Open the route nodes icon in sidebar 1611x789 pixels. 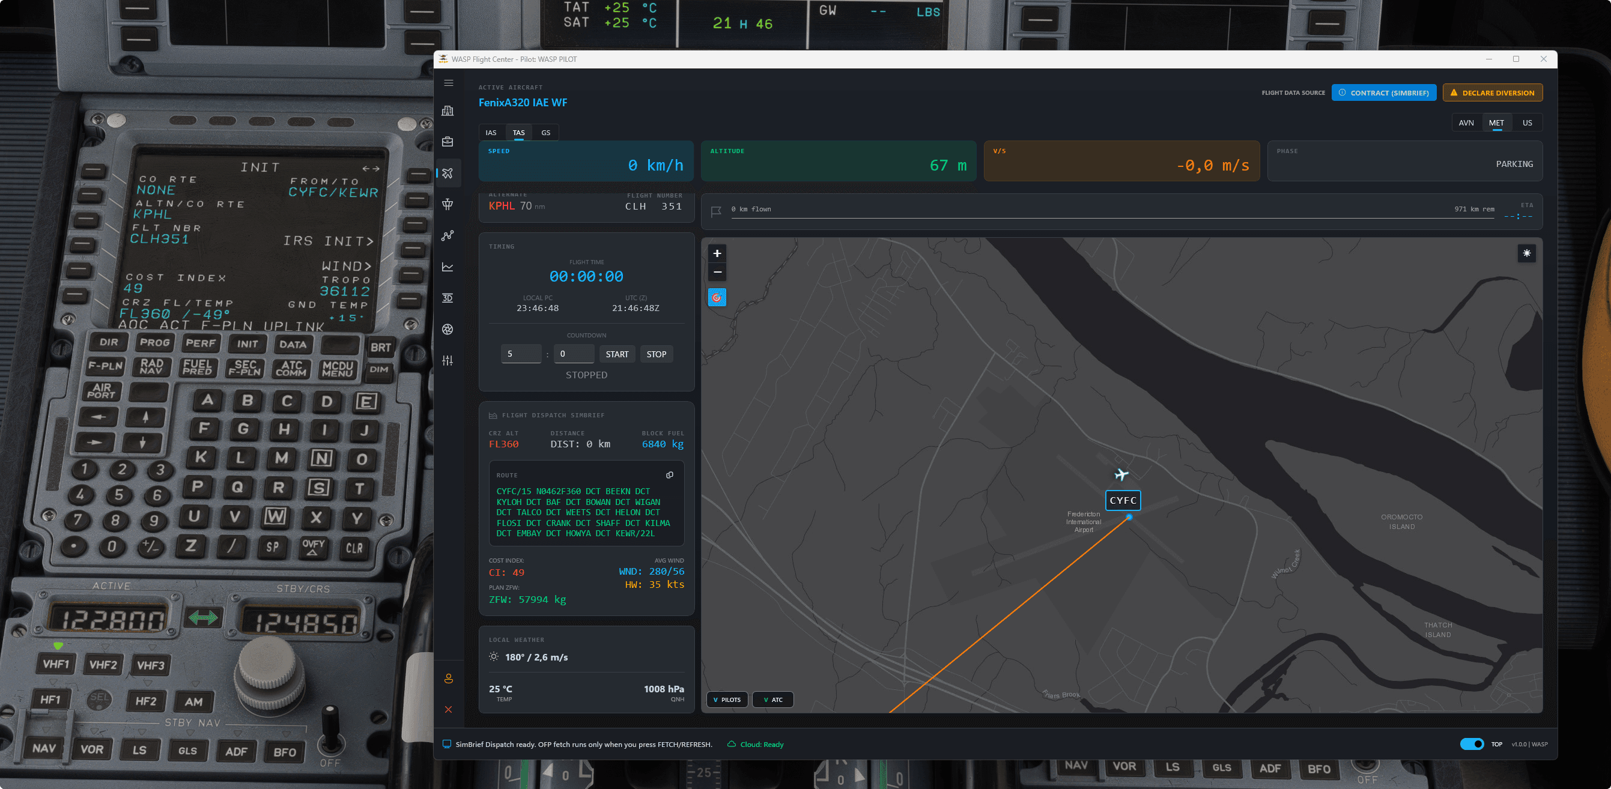(x=447, y=236)
